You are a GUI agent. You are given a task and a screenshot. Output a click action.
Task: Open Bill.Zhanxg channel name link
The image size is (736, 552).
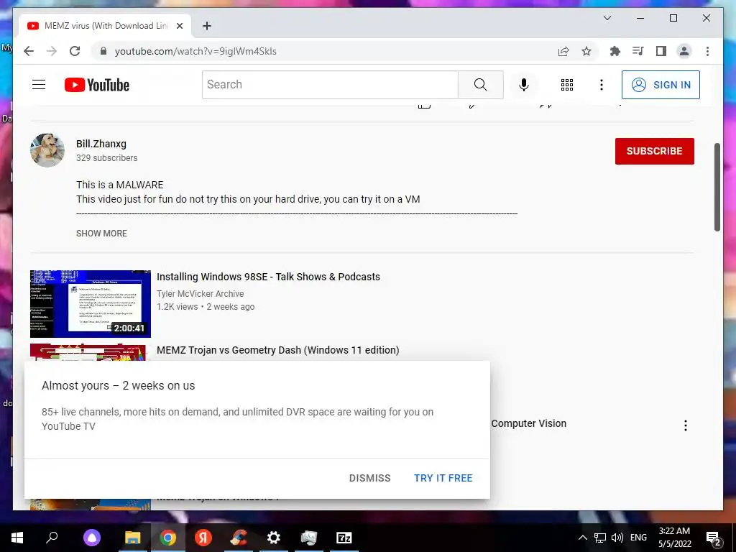[101, 144]
